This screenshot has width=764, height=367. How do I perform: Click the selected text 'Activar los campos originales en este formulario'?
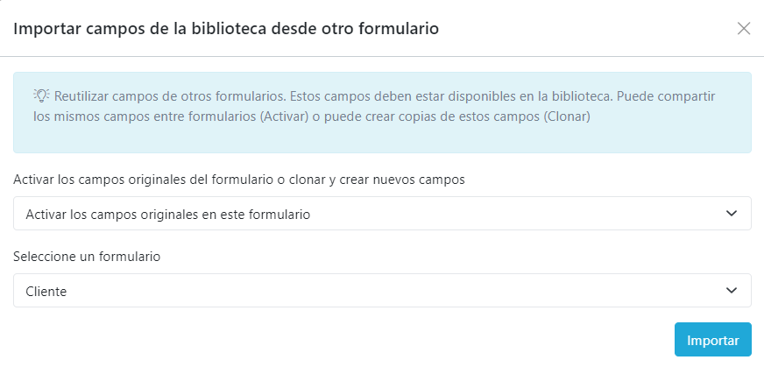click(x=168, y=215)
